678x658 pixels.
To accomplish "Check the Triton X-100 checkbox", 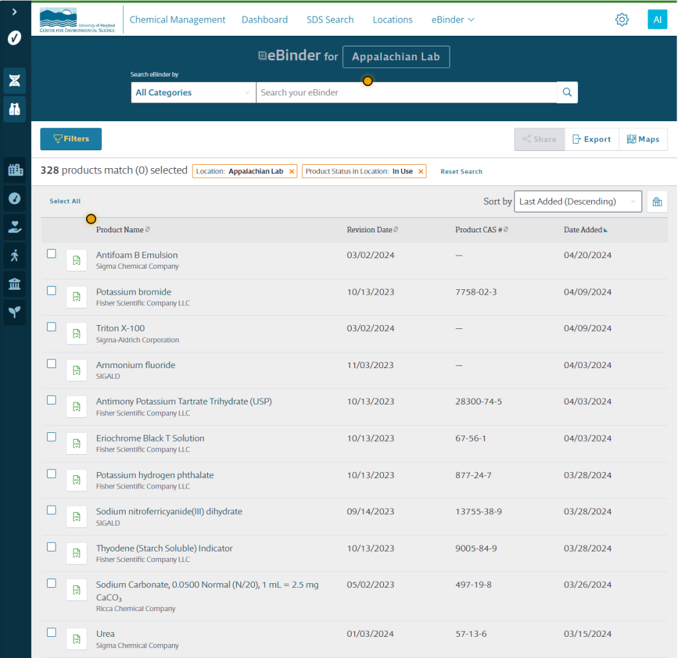I will pyautogui.click(x=52, y=327).
